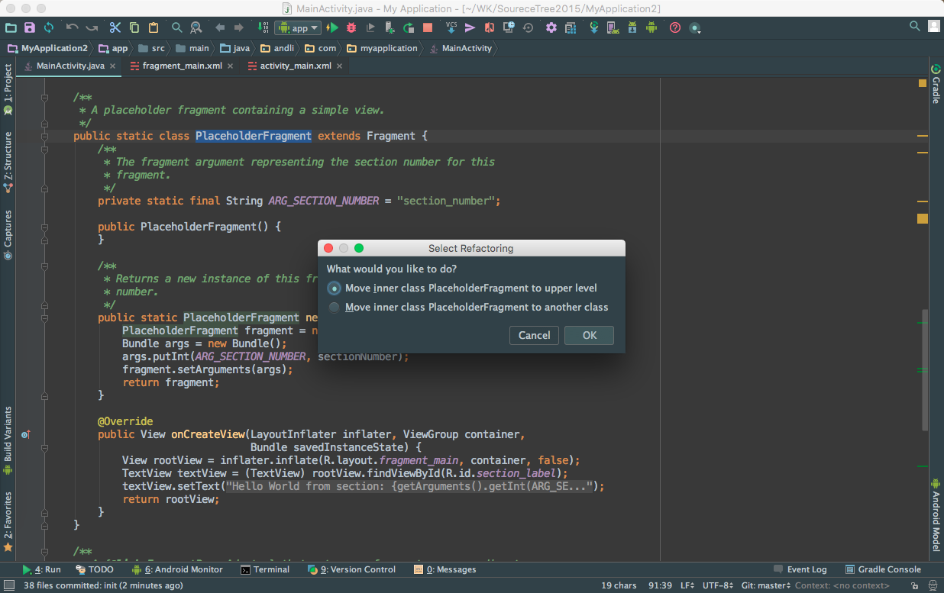Open the Terminal tool window

click(x=266, y=569)
